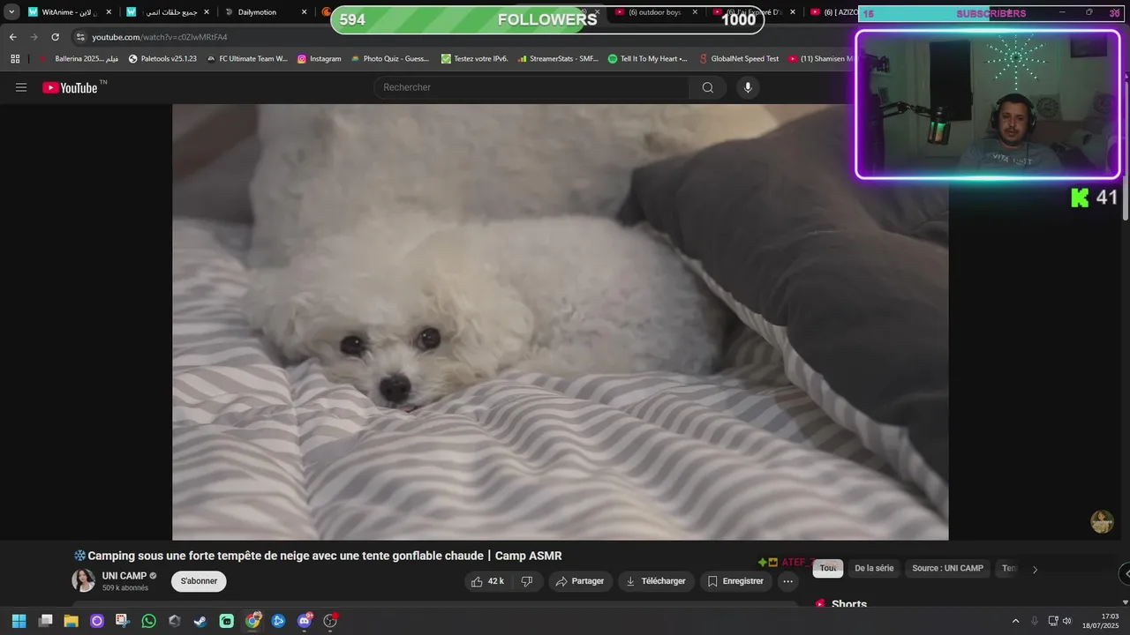
Task: Go back in browser history
Action: [x=12, y=37]
